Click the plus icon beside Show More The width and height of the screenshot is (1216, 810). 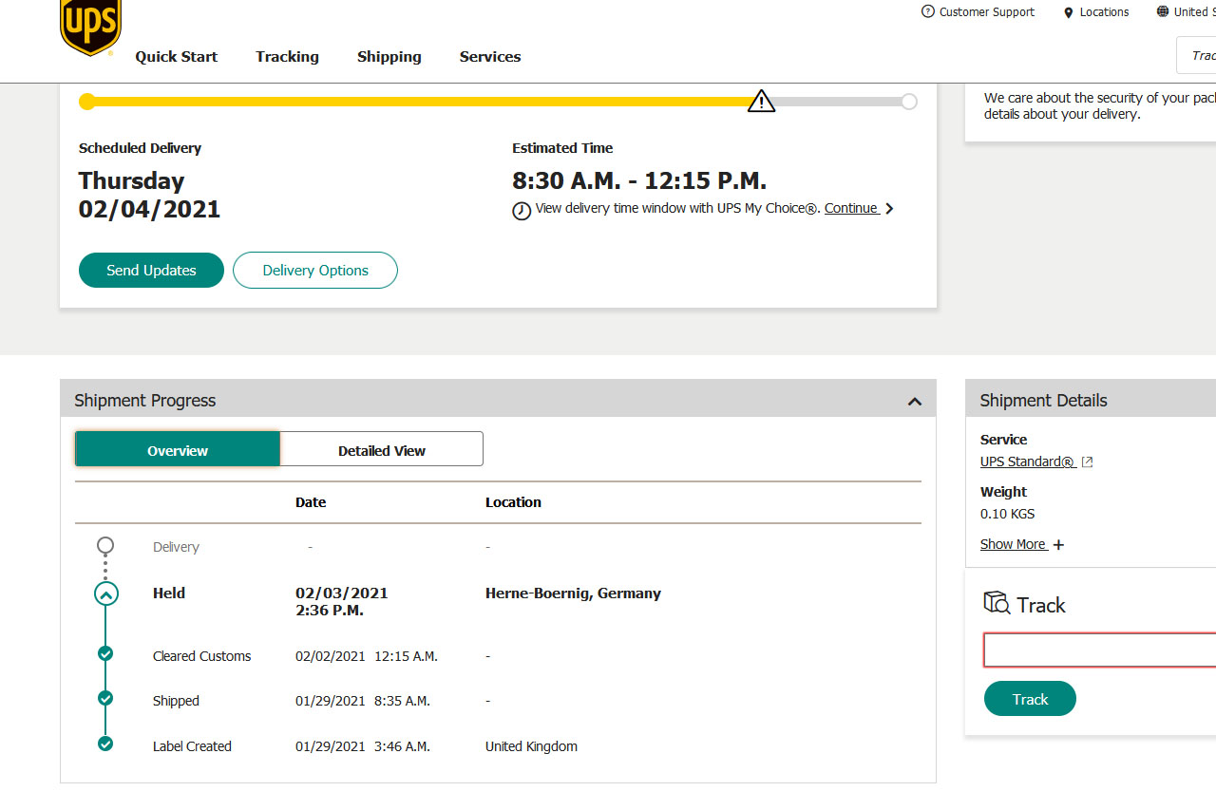click(1058, 545)
